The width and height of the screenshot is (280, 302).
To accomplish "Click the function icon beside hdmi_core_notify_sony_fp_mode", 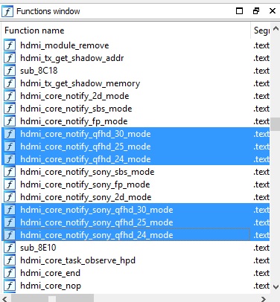I will pos(10,184).
